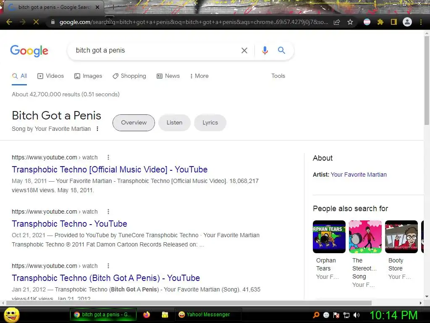The image size is (430, 323).
Task: Open the Orphan Tears thumbnail
Action: click(x=329, y=237)
